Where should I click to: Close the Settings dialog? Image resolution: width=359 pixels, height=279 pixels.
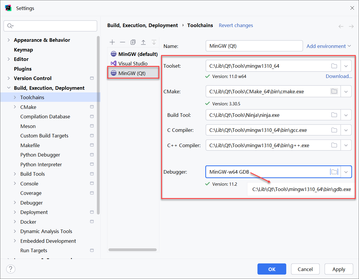pos(352,8)
